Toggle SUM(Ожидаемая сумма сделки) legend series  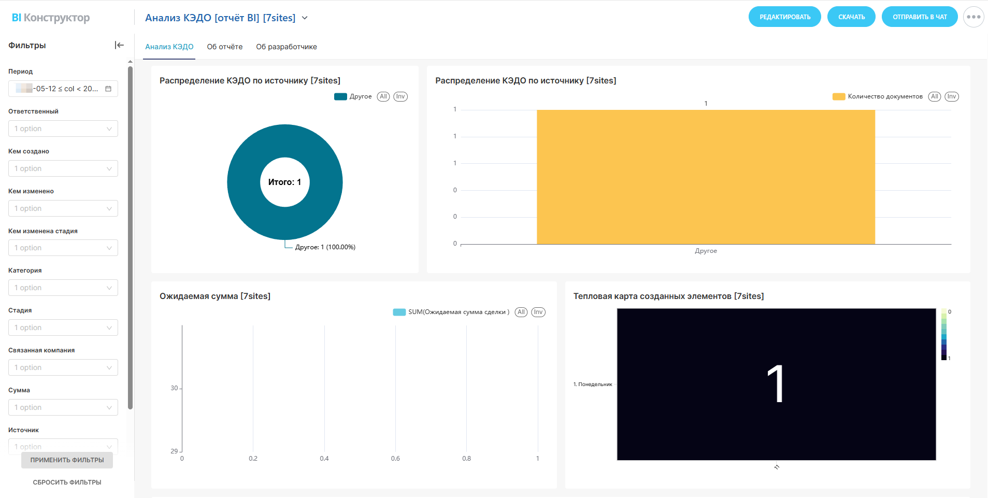click(451, 312)
